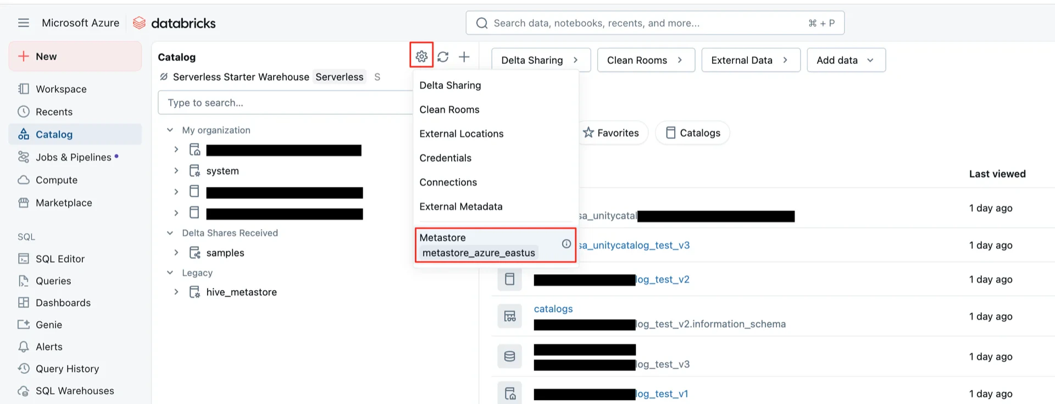Open the Delta Sharing button
This screenshot has height=404, width=1055.
541,60
